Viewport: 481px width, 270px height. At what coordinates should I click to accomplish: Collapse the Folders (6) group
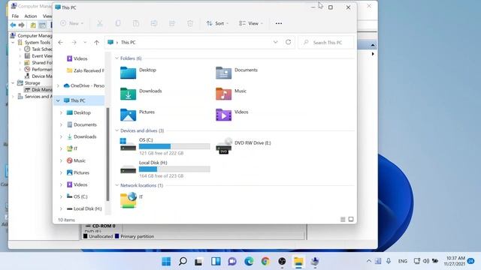(x=116, y=58)
